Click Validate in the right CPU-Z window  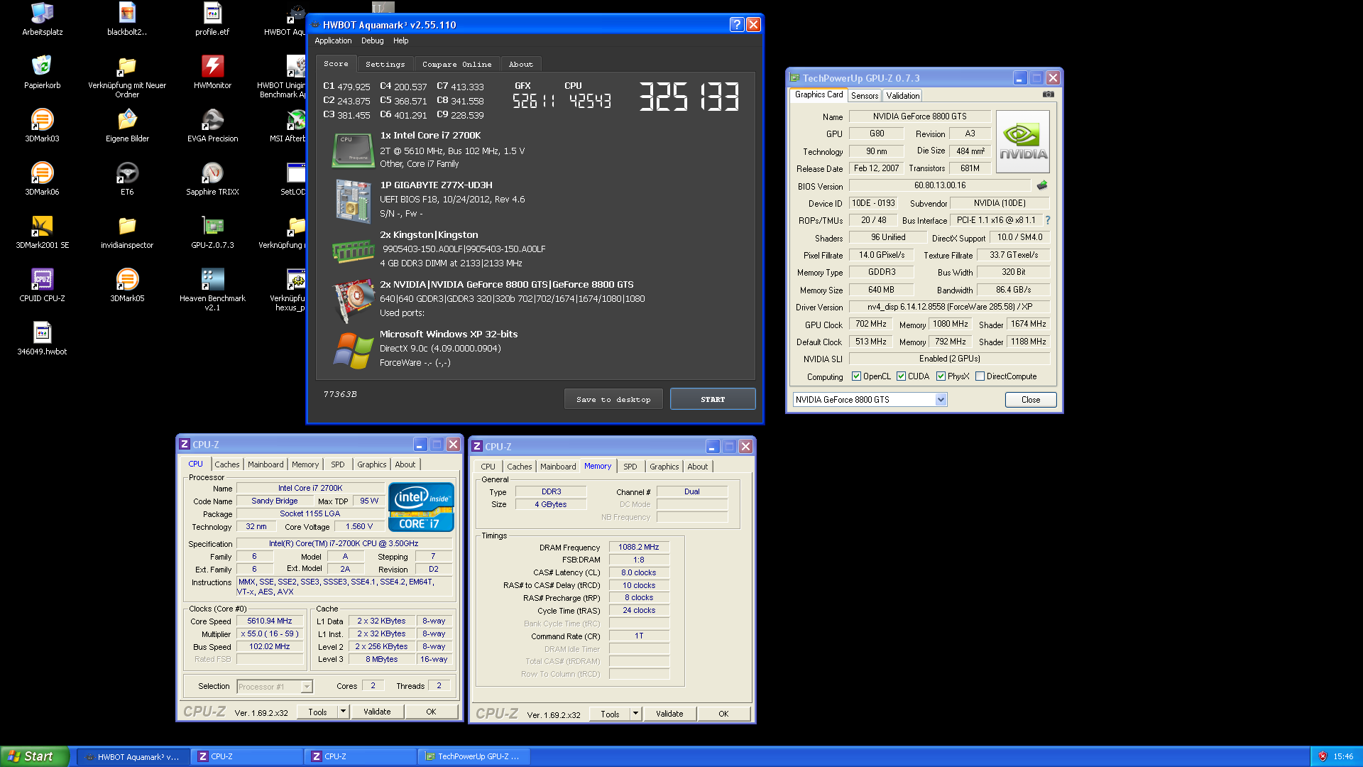pos(669,714)
